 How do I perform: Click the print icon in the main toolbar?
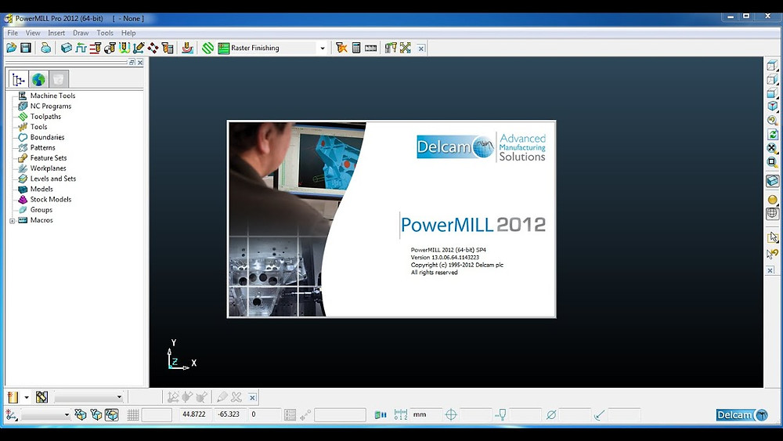(46, 48)
